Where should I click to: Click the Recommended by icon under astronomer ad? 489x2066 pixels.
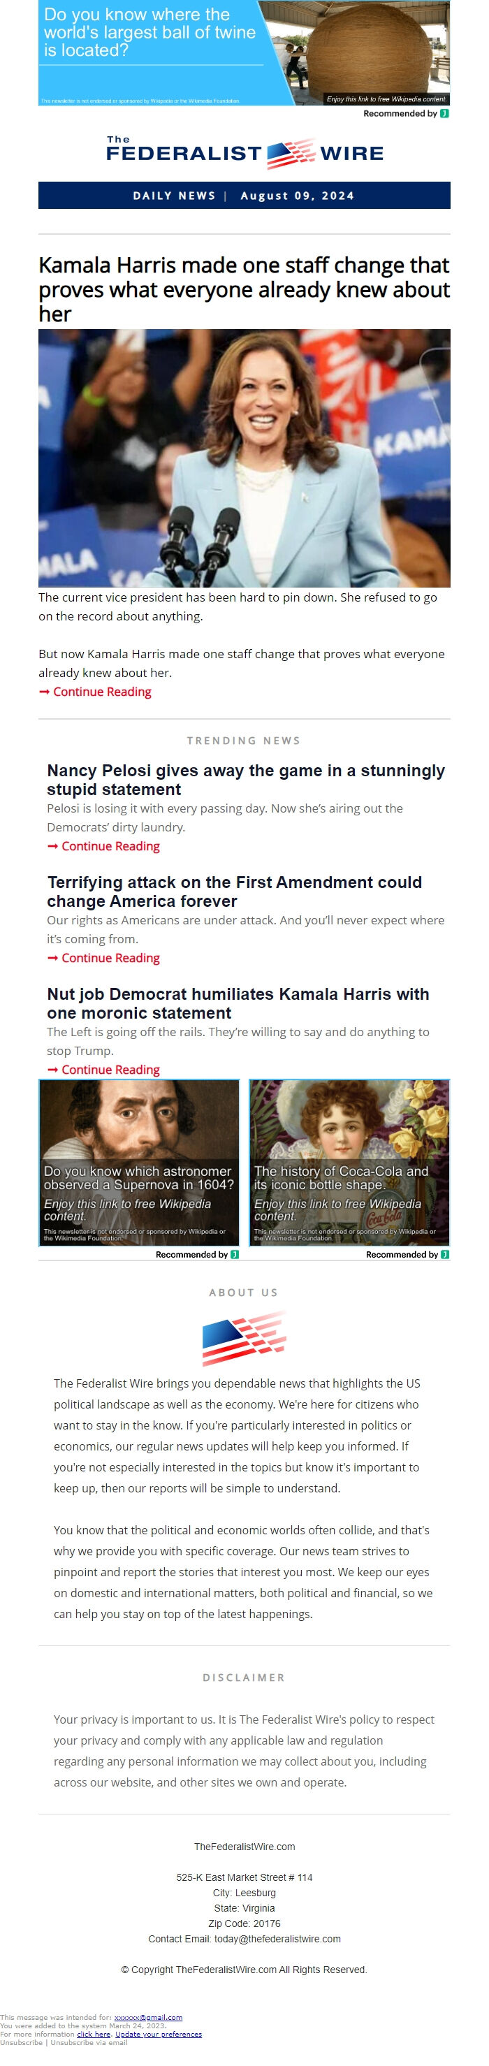pos(235,1254)
